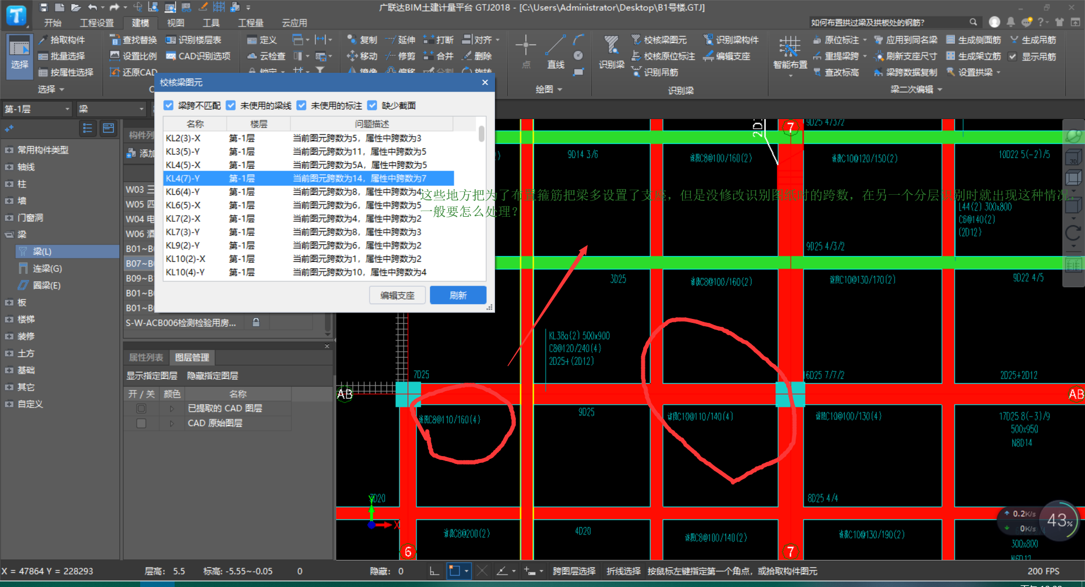
Task: Click 生成架立筋 tool
Action: [x=974, y=56]
